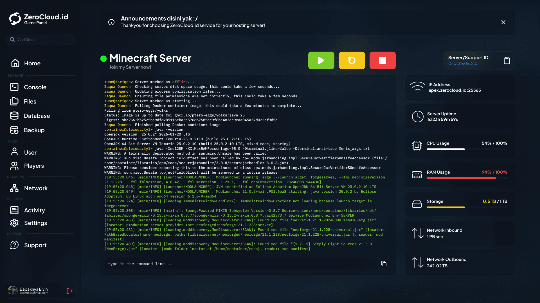Click the Files folder icon
This screenshot has height=303, width=540.
point(14,101)
